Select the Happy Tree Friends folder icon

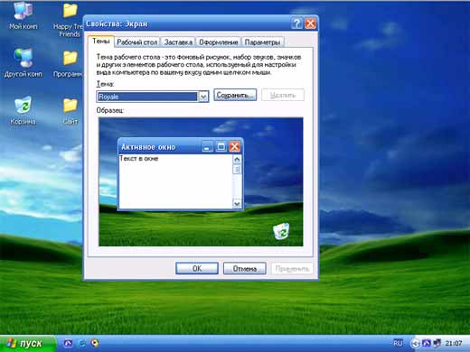pyautogui.click(x=70, y=20)
